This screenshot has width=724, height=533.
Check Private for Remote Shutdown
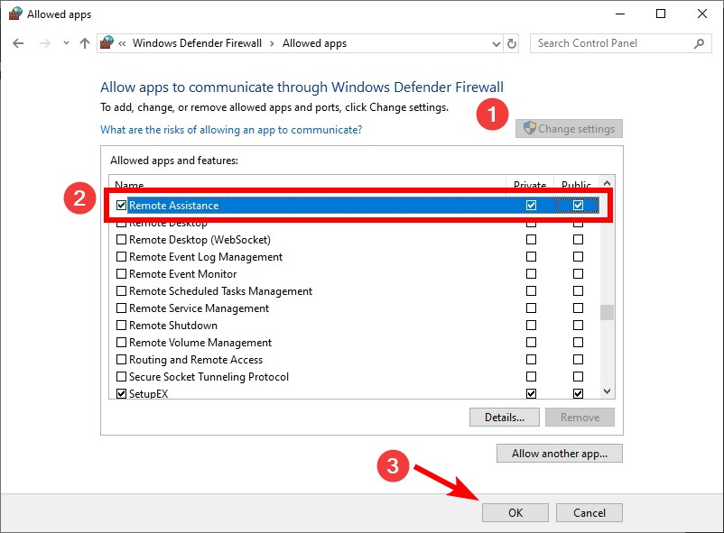click(531, 325)
